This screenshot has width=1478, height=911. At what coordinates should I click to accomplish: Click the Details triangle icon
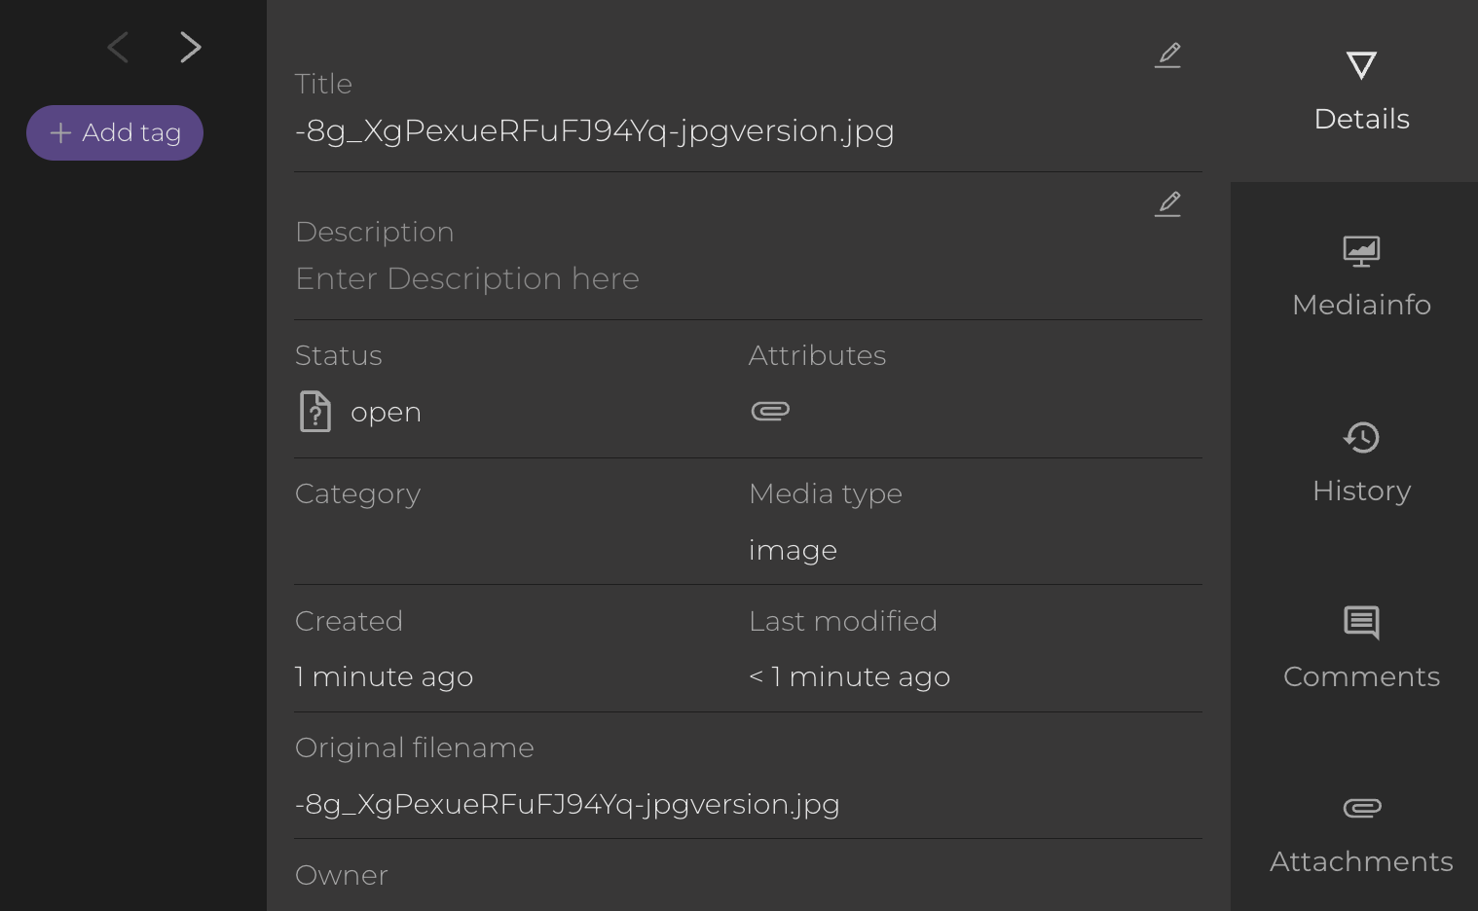(1361, 65)
